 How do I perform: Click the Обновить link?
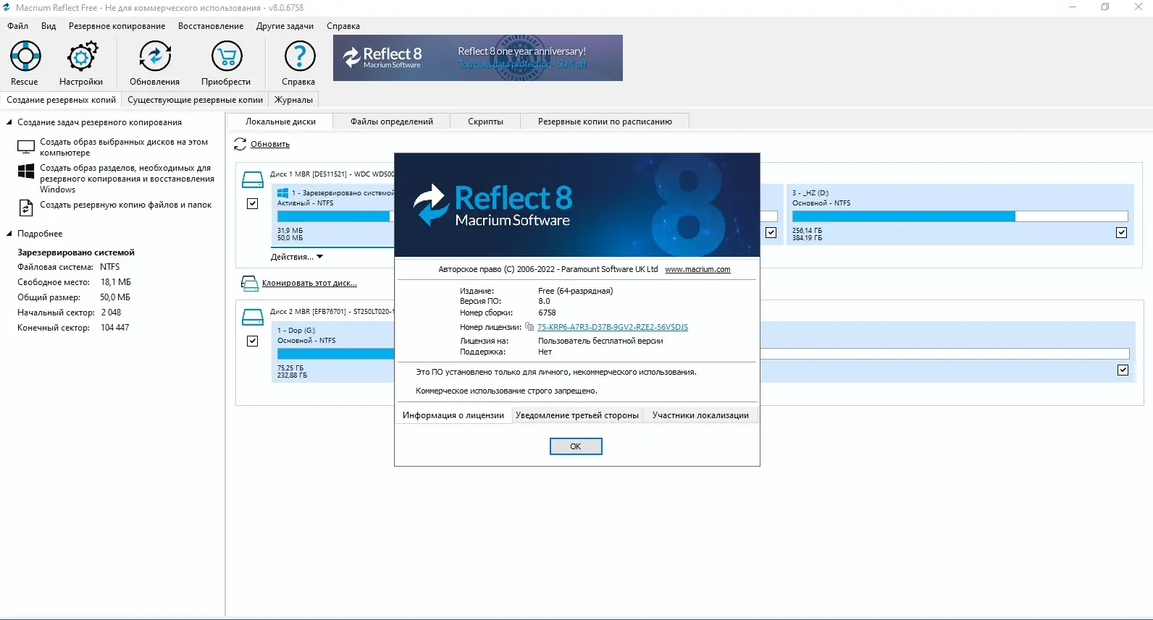pos(270,145)
